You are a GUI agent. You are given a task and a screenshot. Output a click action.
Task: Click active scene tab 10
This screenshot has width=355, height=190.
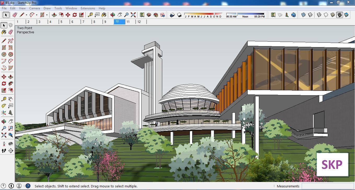[x=119, y=22]
